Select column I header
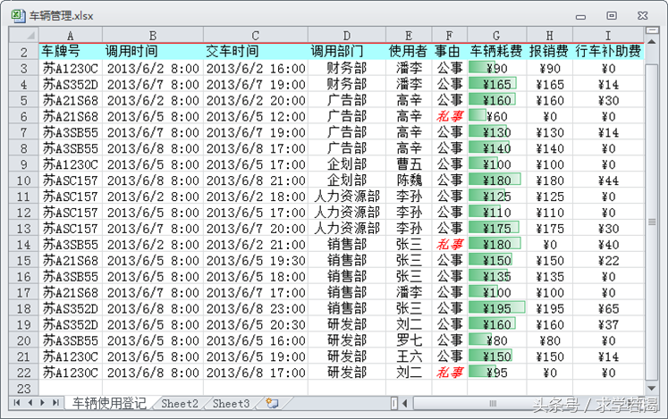This screenshot has height=419, width=668. [x=608, y=36]
